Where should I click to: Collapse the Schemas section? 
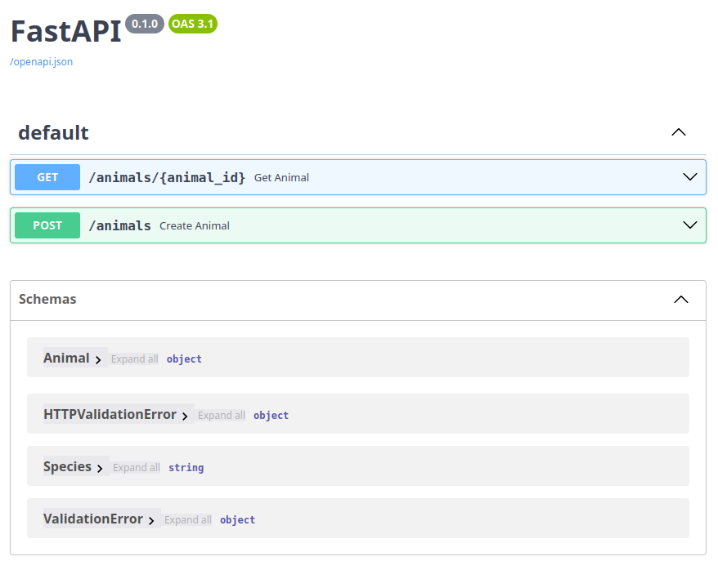coord(681,300)
